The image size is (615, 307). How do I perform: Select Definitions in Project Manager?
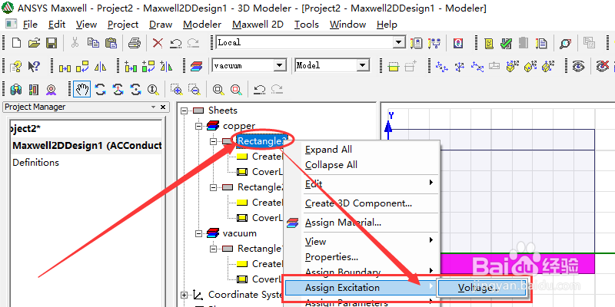[35, 163]
